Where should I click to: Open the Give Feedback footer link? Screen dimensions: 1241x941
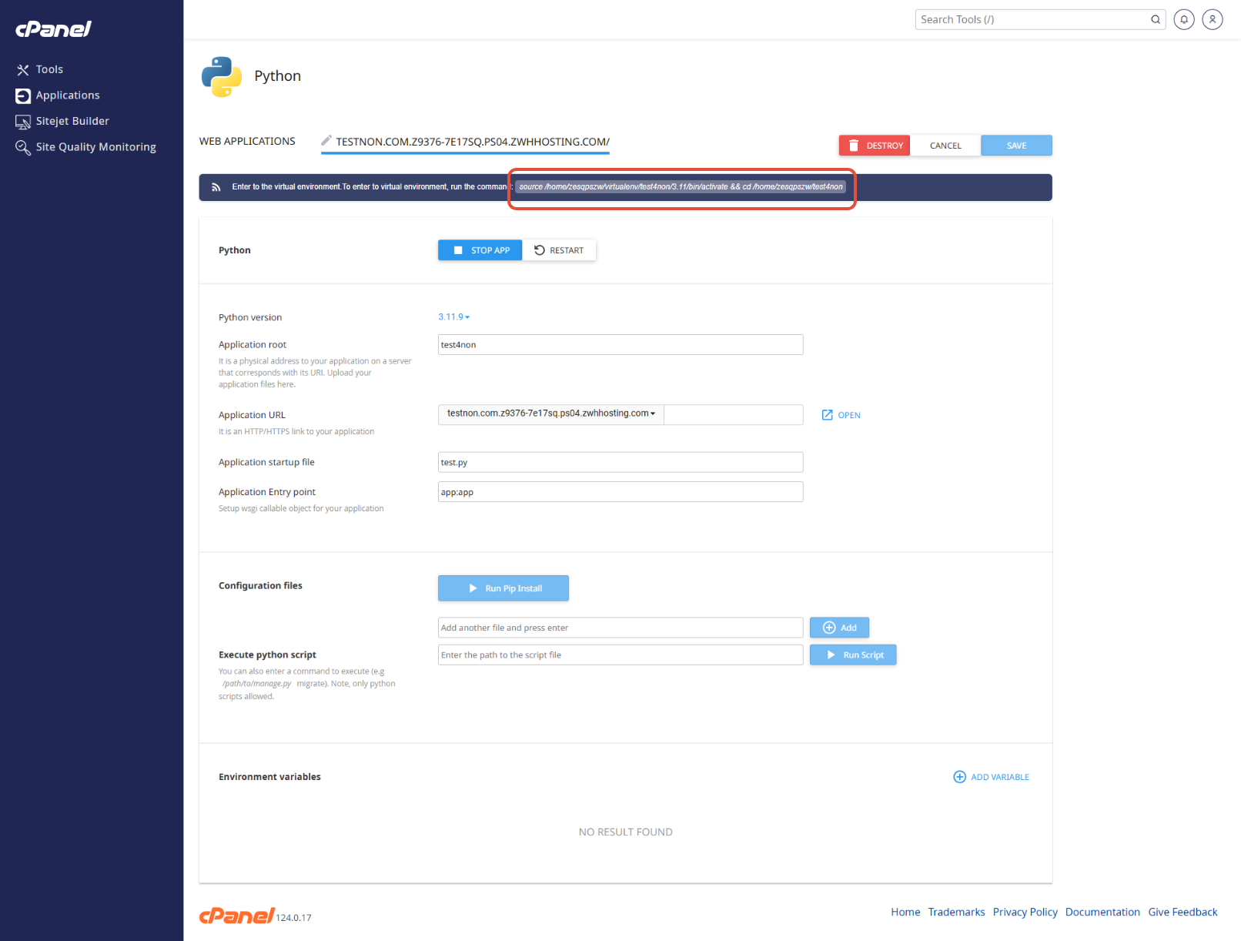[1182, 913]
